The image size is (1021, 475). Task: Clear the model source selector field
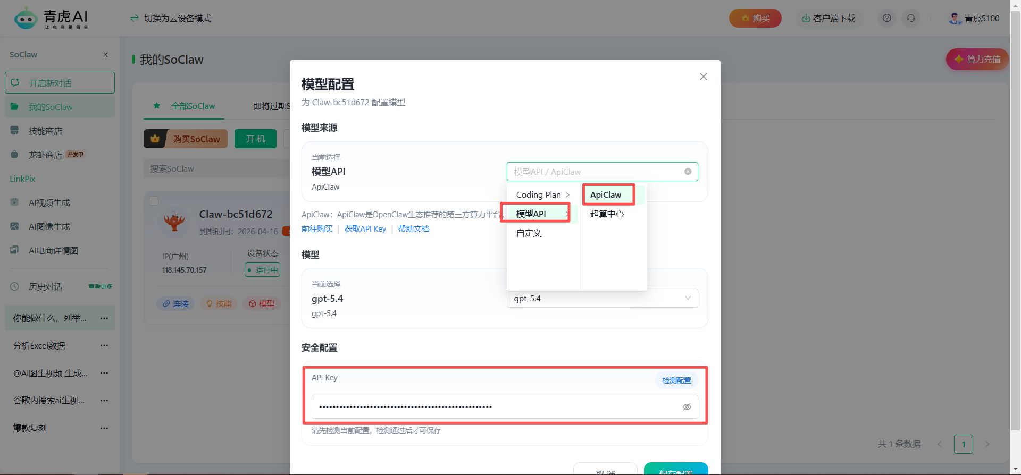point(688,172)
